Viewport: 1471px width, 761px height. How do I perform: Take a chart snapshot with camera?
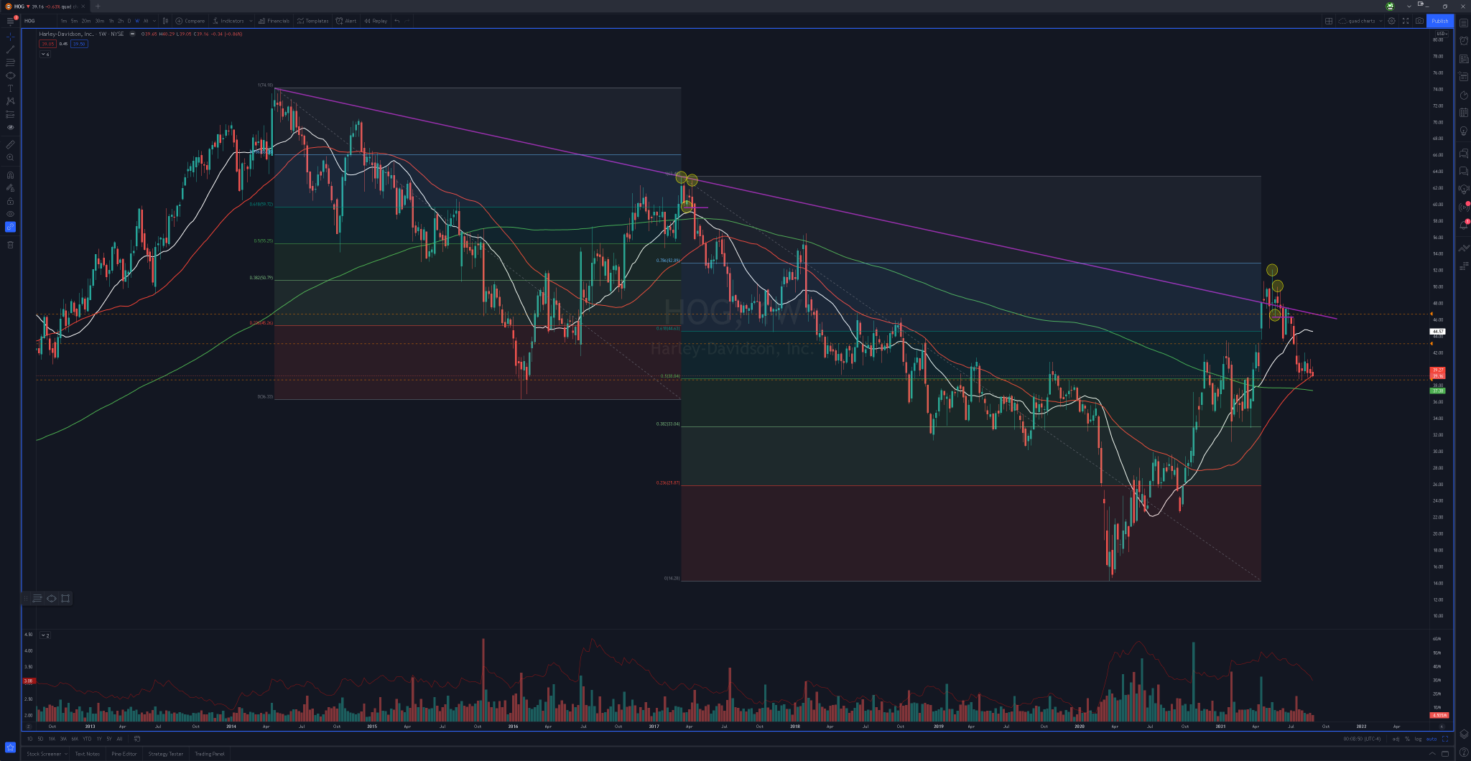[1419, 21]
